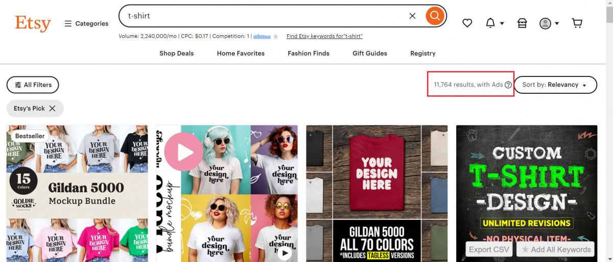Click the competition bar chart indicator
The width and height of the screenshot is (613, 262).
click(262, 36)
